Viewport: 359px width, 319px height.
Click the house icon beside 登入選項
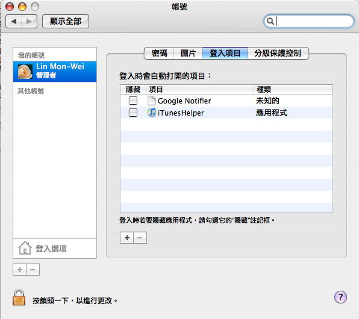point(25,248)
